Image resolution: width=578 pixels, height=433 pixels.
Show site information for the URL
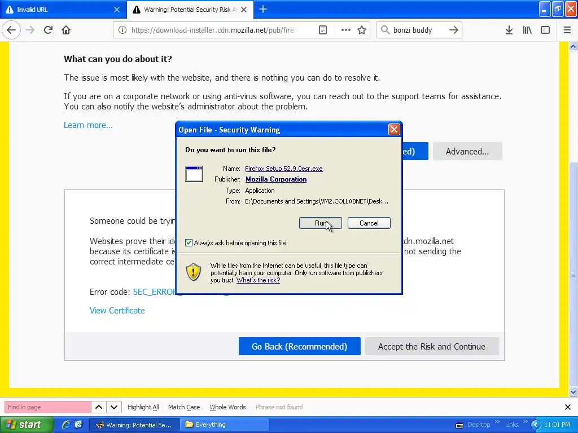tap(122, 30)
